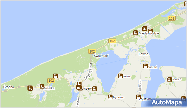Screen dimensions: 187x108
Task: Click diagonal Zwycięstwa street label below Świętouść
Action: (88, 71)
